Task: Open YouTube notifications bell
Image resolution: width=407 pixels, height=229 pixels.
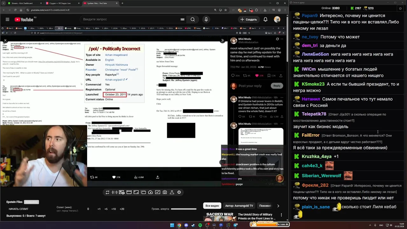Action: (266, 19)
